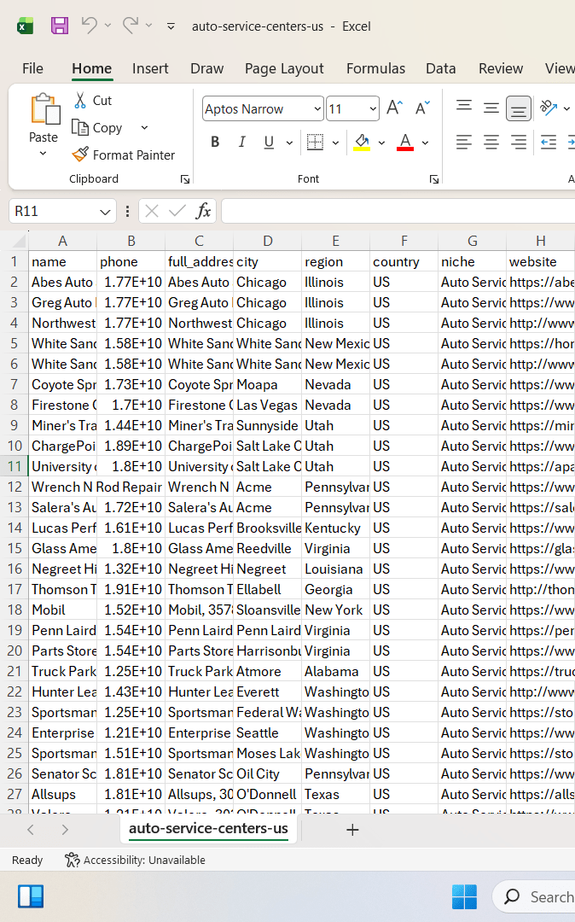Viewport: 575px width, 922px height.
Task: Add a new sheet with plus
Action: click(352, 830)
